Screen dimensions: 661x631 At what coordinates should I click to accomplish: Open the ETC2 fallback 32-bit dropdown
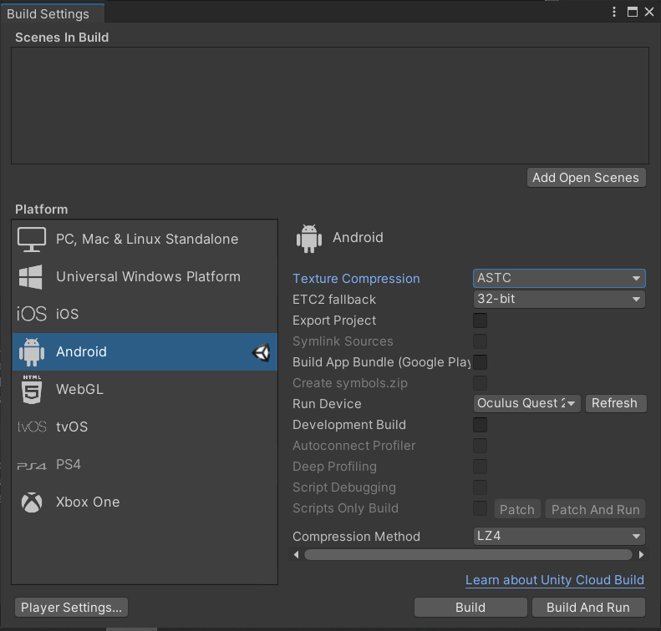click(x=559, y=300)
